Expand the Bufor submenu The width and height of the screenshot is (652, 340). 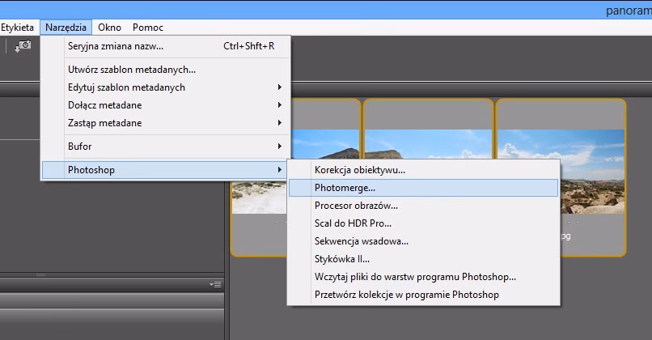click(166, 147)
